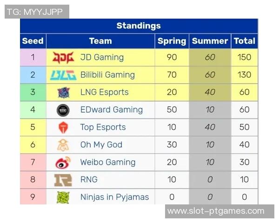
Task: Open the Bilibili Gaming team link
Action: [107, 75]
